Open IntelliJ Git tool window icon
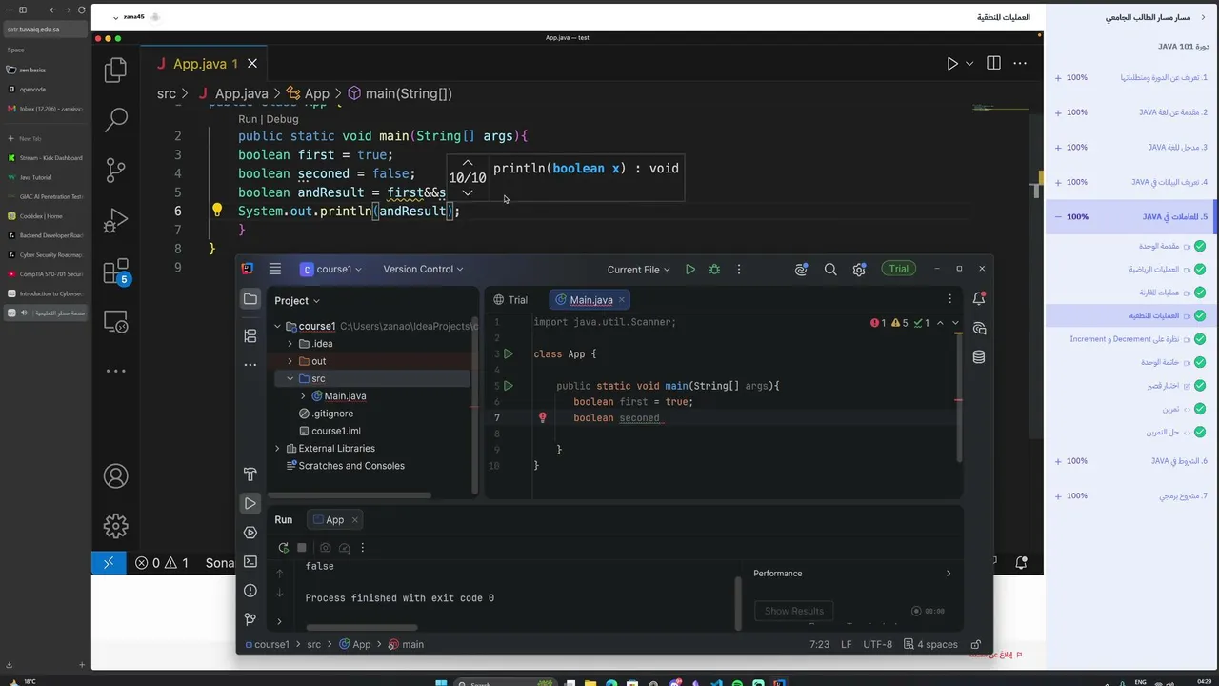The image size is (1219, 686). (x=250, y=619)
